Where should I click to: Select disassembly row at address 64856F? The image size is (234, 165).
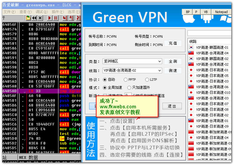click(42, 25)
